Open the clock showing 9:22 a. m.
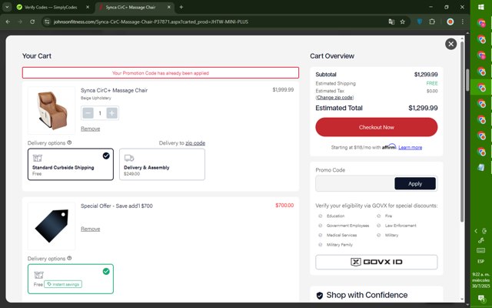Screen dimensions: 492x308 point(480,280)
